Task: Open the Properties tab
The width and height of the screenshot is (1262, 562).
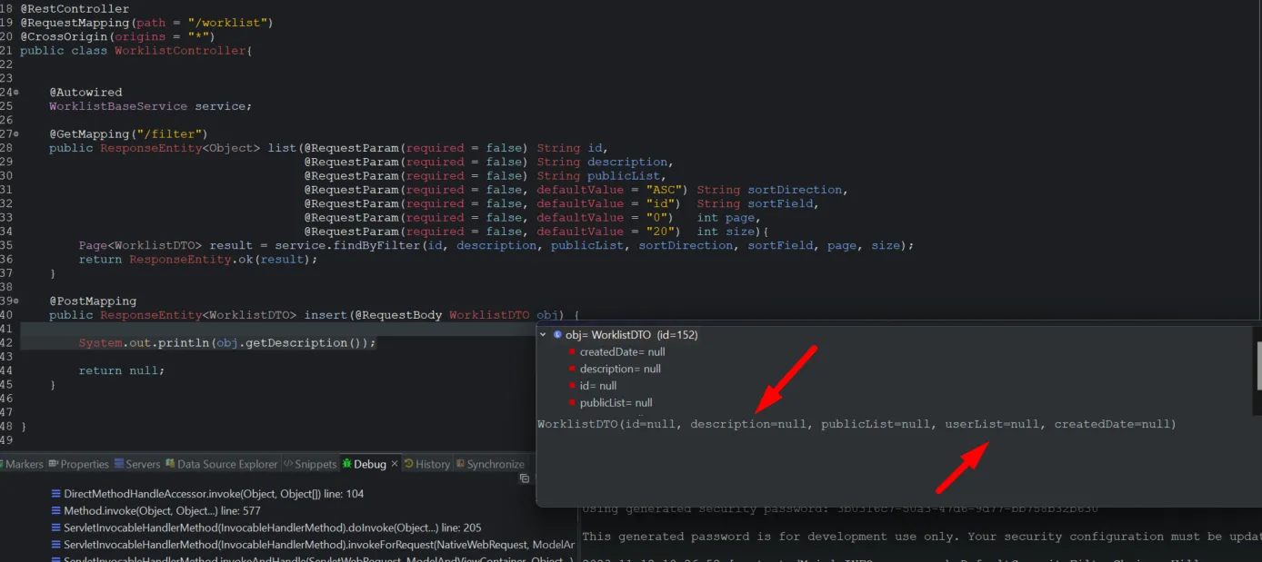Action: 78,464
